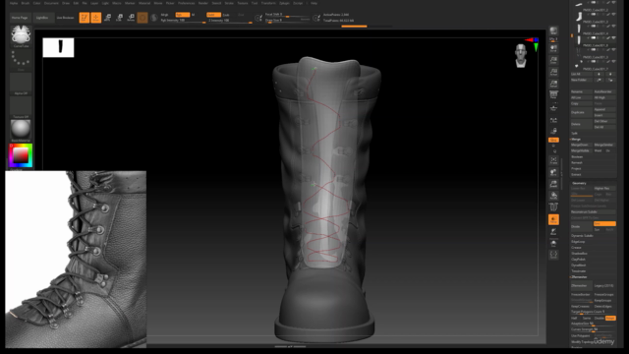Click the Zoom3D icon
The image size is (629, 354).
(553, 184)
